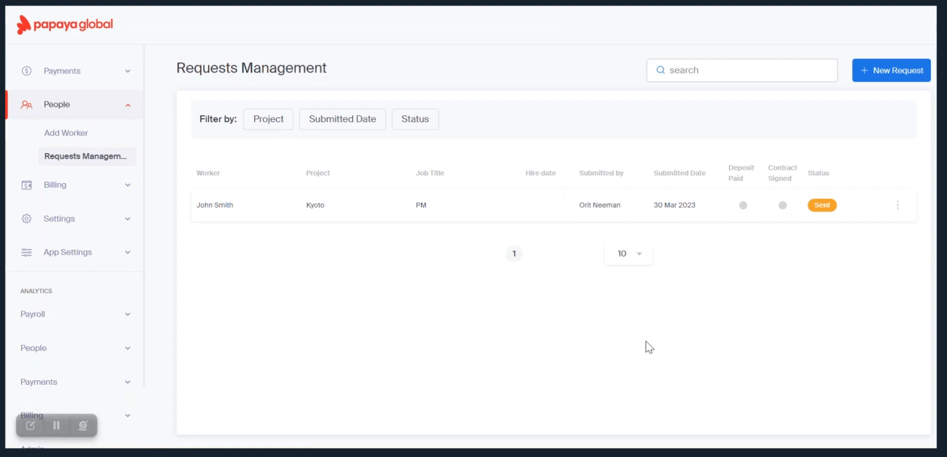Click the 30 Mar 2023 date cell
The height and width of the screenshot is (457, 947).
674,205
